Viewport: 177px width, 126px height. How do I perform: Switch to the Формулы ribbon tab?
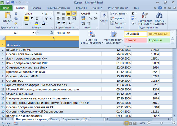click(81, 8)
